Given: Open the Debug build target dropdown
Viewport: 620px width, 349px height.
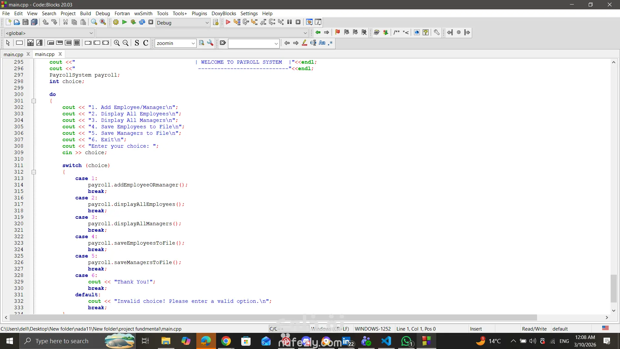Looking at the screenshot, I should click(207, 23).
